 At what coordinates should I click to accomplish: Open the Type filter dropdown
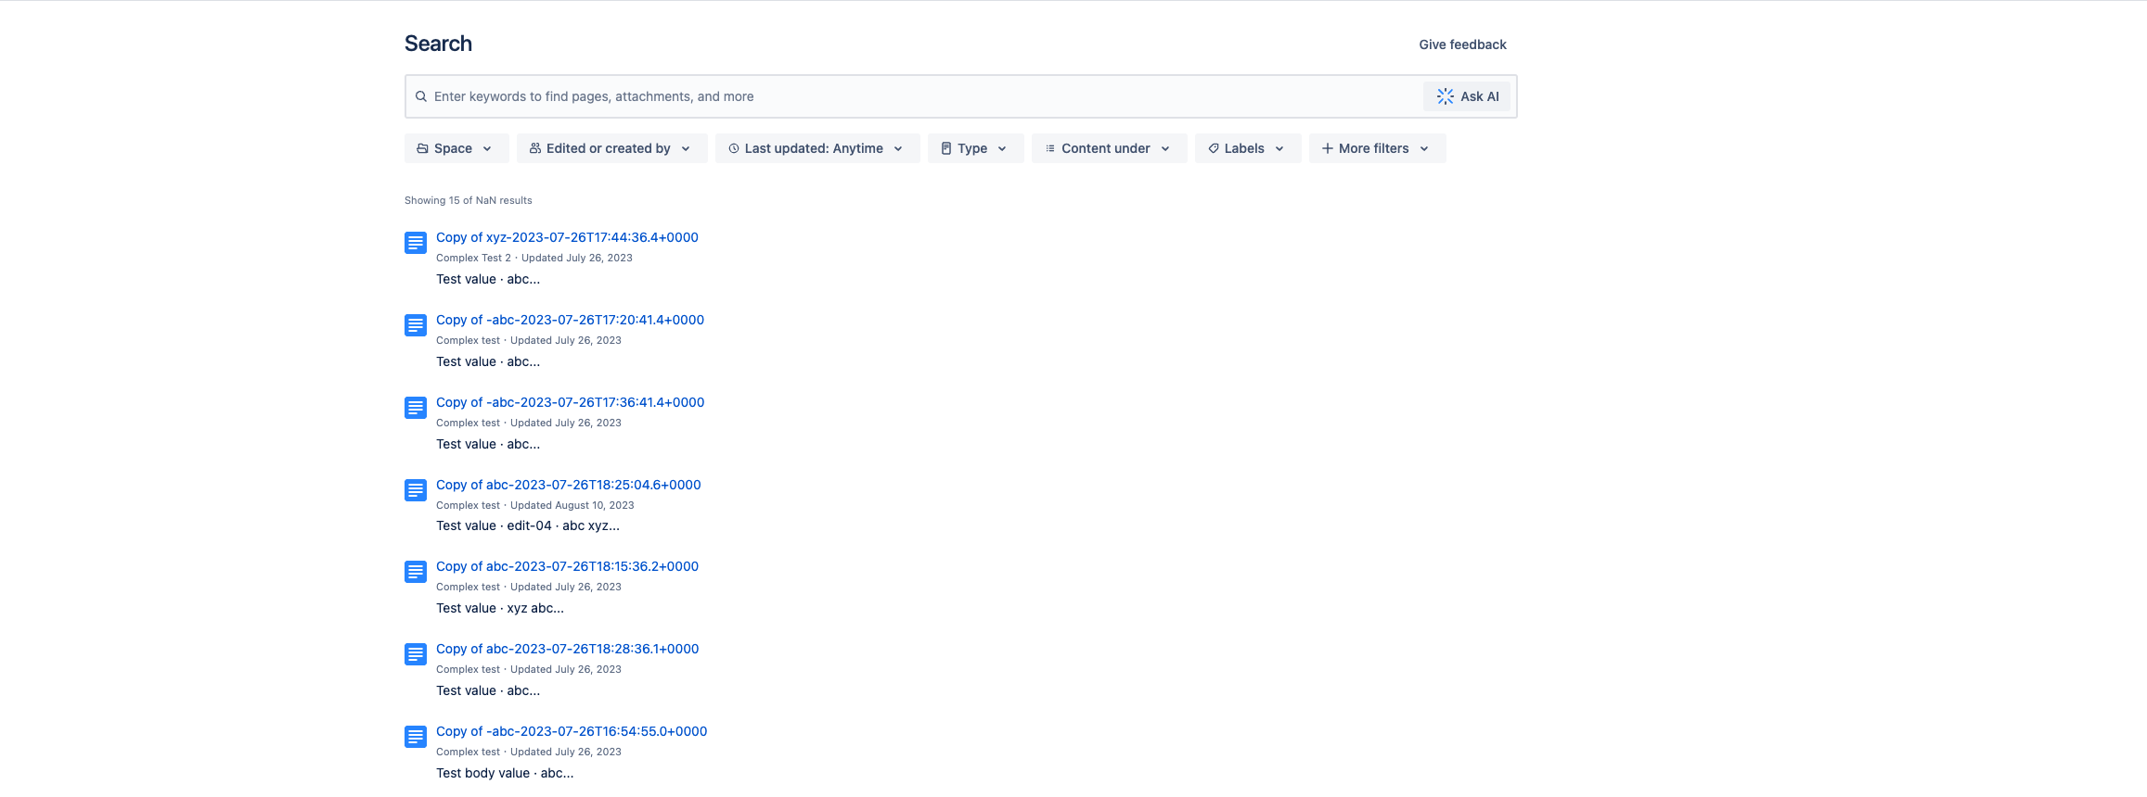pos(976,148)
